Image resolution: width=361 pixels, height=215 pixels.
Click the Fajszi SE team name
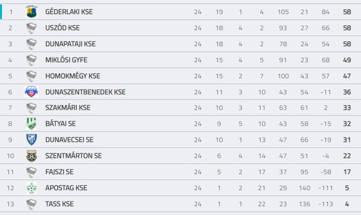point(59,172)
